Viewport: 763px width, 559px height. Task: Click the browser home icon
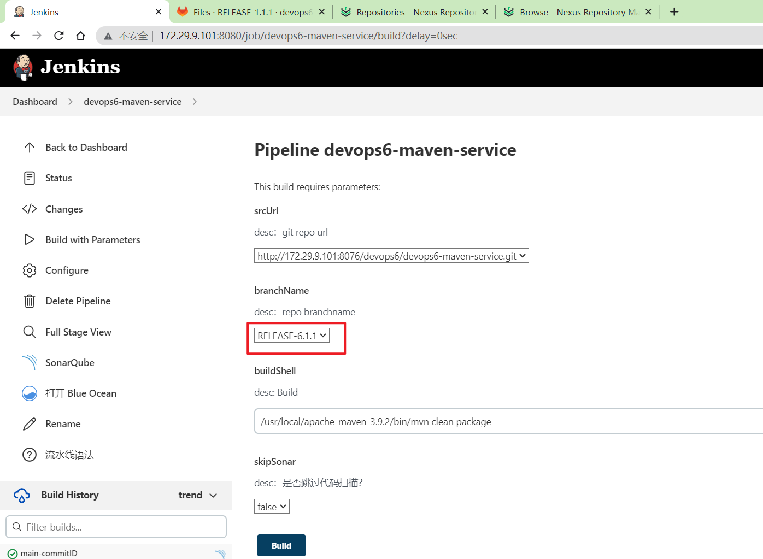tap(81, 36)
